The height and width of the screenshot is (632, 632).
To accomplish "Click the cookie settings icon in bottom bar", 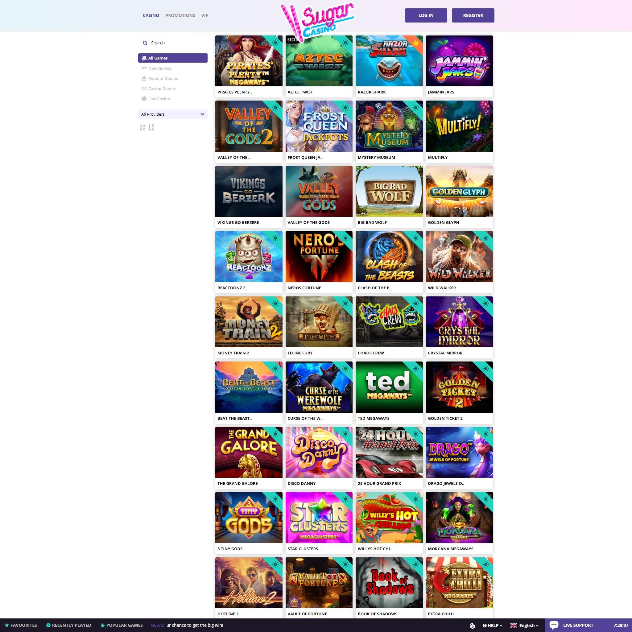I will [472, 626].
